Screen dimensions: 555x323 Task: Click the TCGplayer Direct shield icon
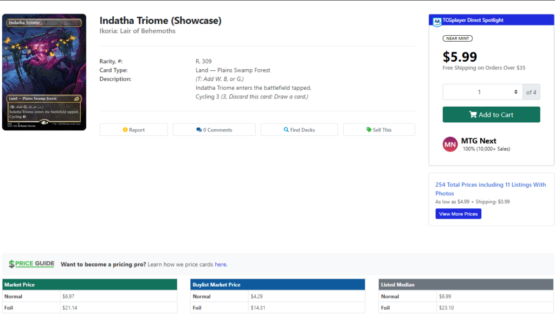(x=437, y=22)
